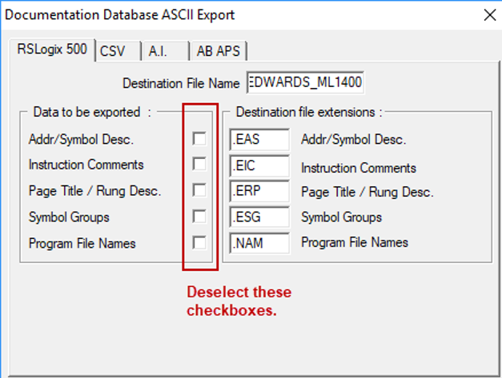Click the 'Destination file extensions' group label
This screenshot has height=378, width=502.
click(309, 112)
